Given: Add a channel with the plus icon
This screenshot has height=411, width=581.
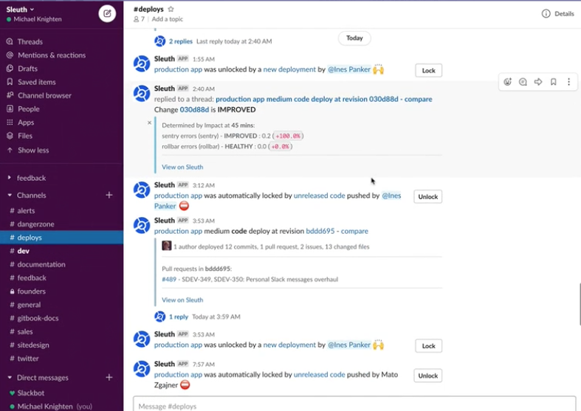Looking at the screenshot, I should click(109, 195).
